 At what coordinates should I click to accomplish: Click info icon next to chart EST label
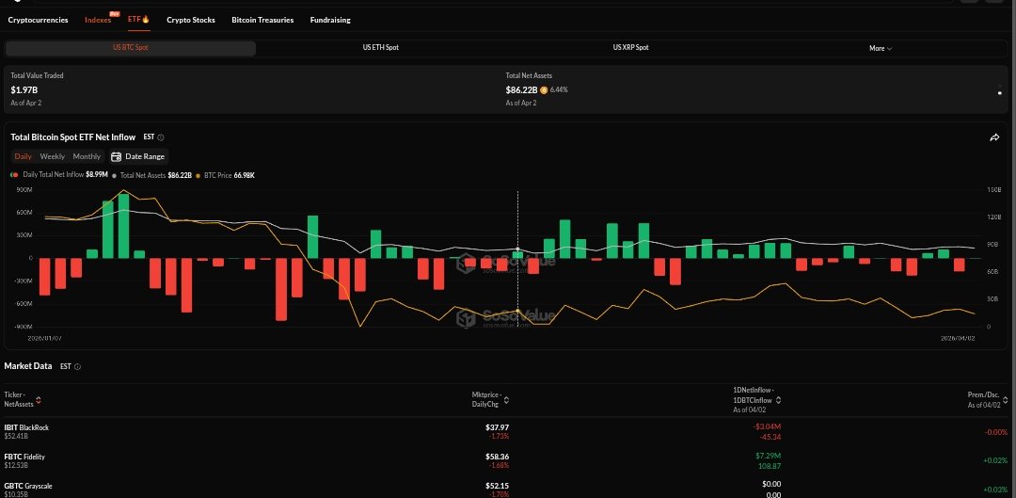click(x=161, y=137)
